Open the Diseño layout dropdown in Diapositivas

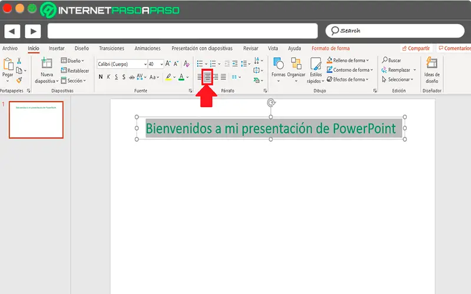[x=72, y=61]
